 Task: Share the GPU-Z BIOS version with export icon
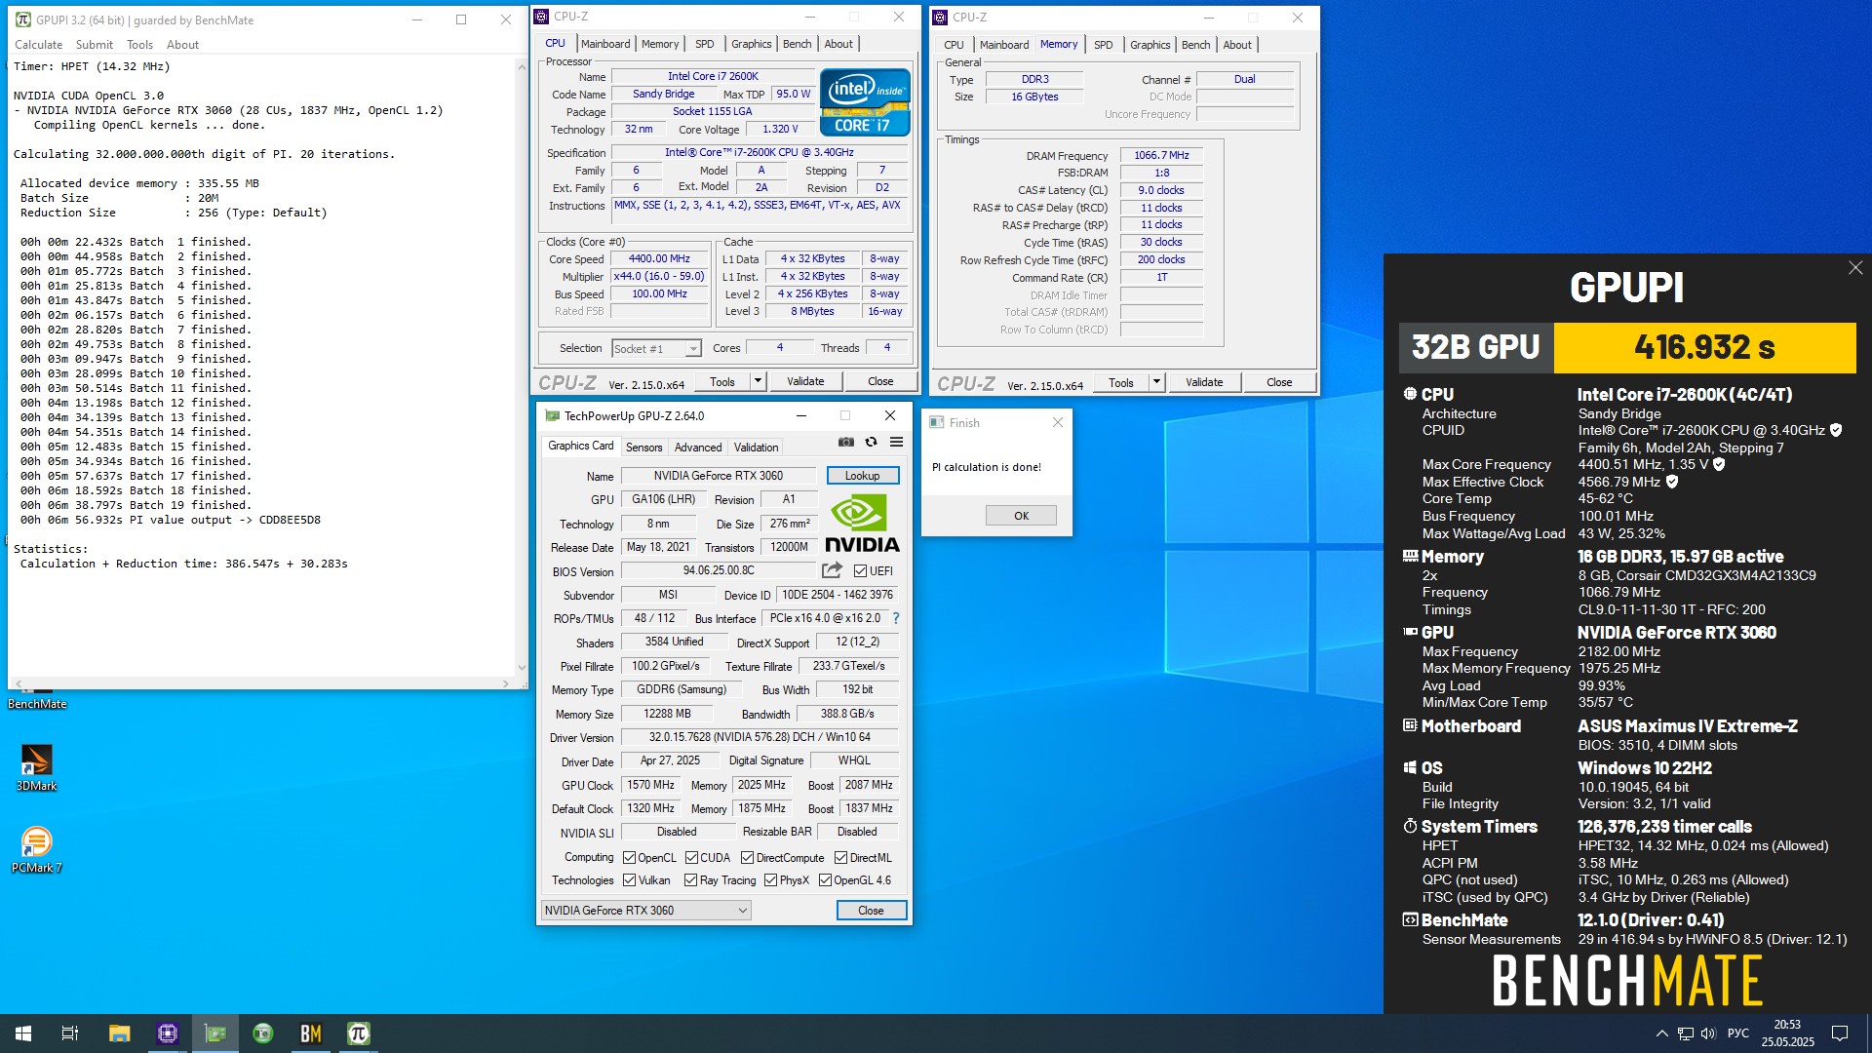pos(832,570)
